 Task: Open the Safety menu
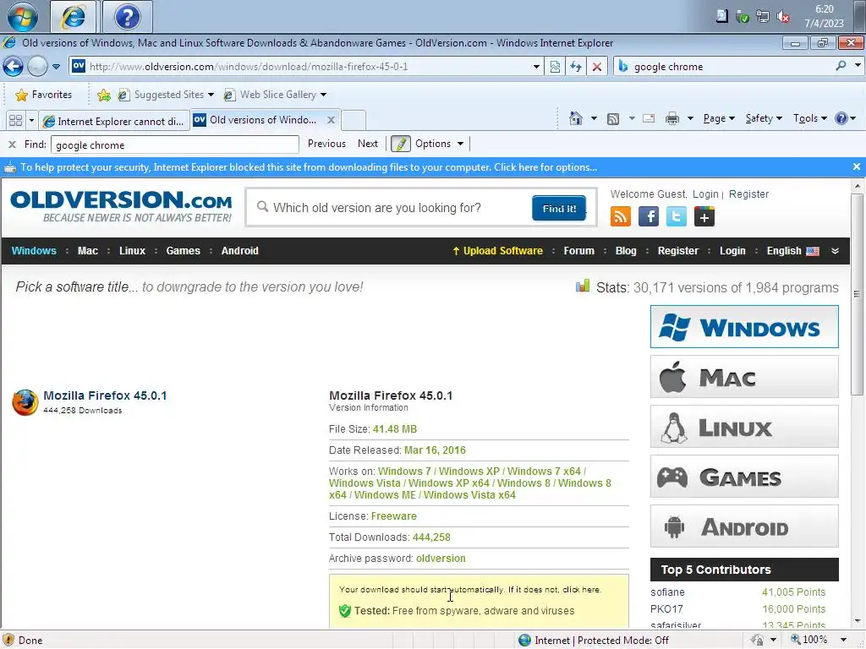[x=764, y=118]
